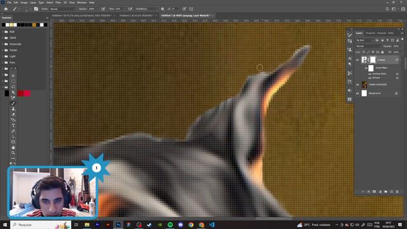Expand the RGB swatch folder
407x229 pixels.
coord(3,32)
